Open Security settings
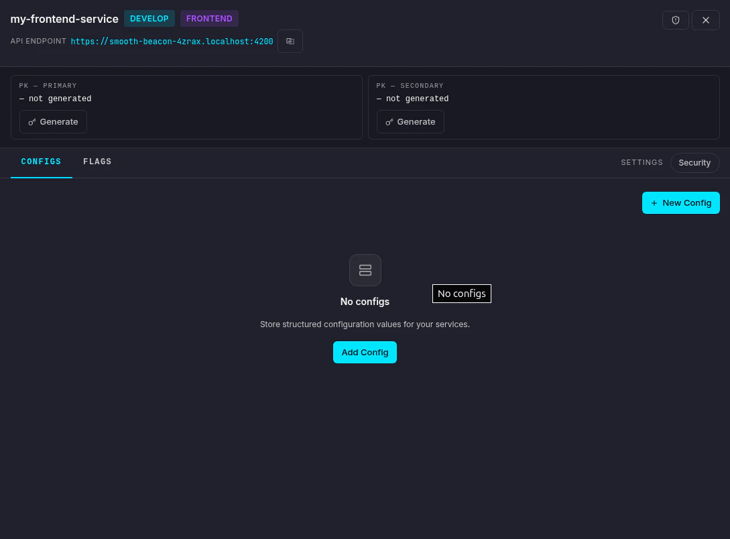The height and width of the screenshot is (539, 730). tap(694, 163)
